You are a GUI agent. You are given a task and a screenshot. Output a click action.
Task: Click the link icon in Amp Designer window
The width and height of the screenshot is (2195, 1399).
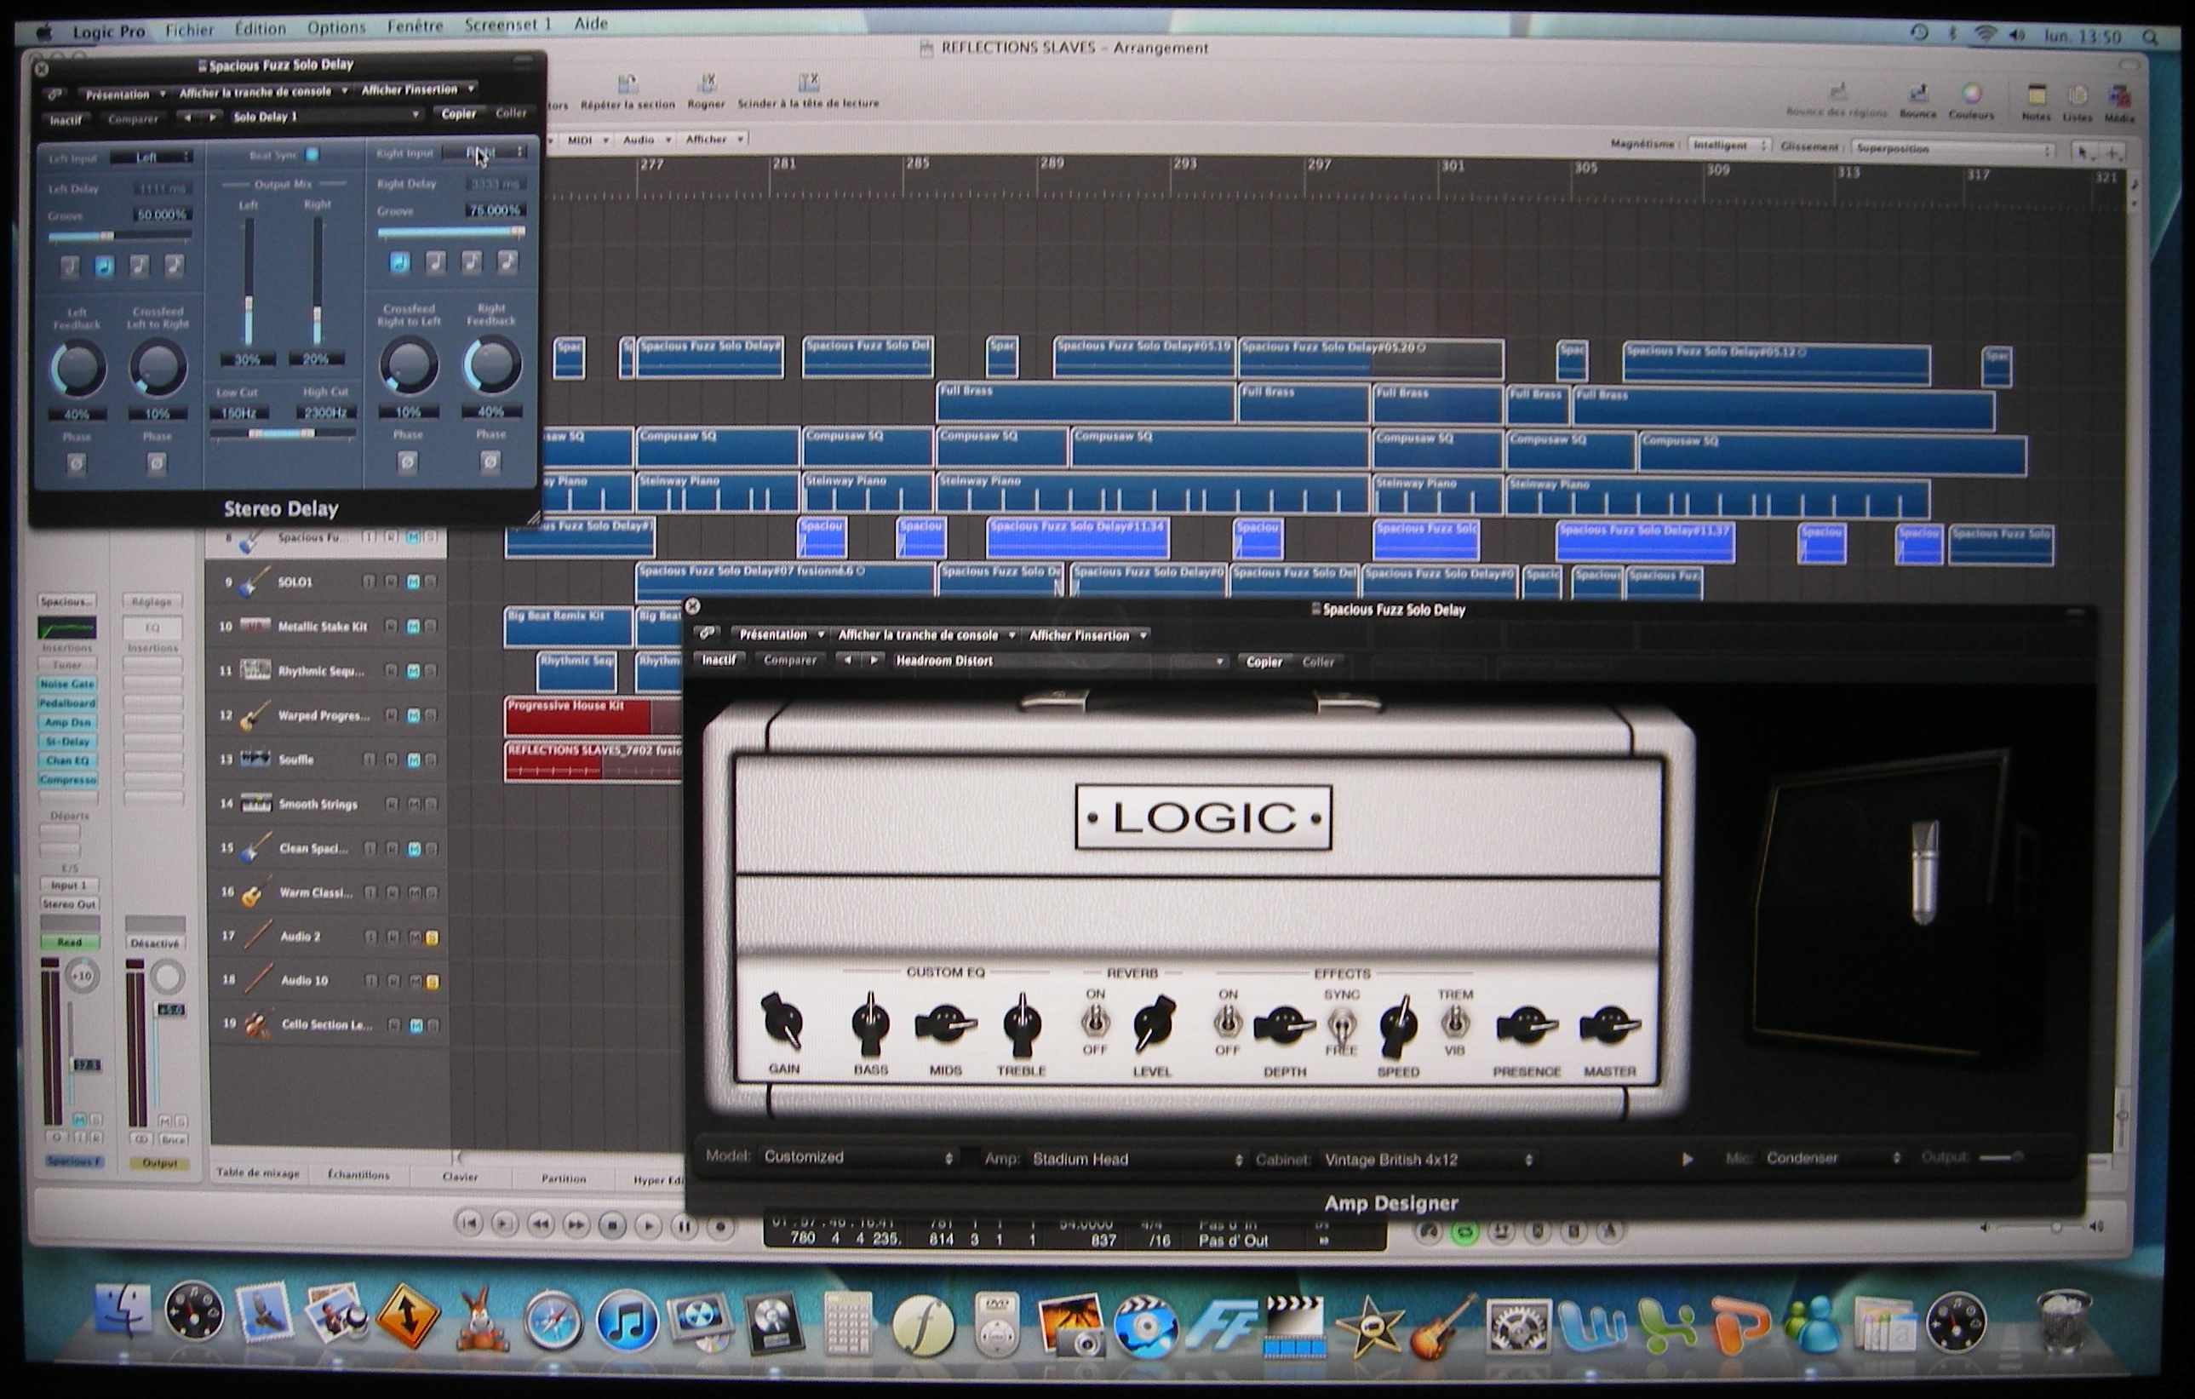tap(708, 634)
